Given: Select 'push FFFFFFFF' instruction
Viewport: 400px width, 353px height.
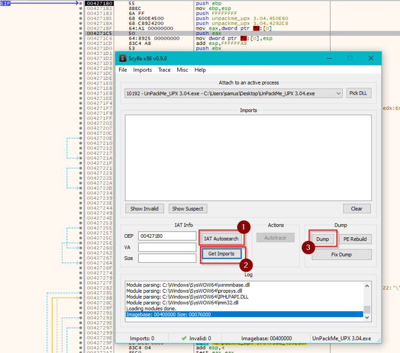Looking at the screenshot, I should [216, 13].
